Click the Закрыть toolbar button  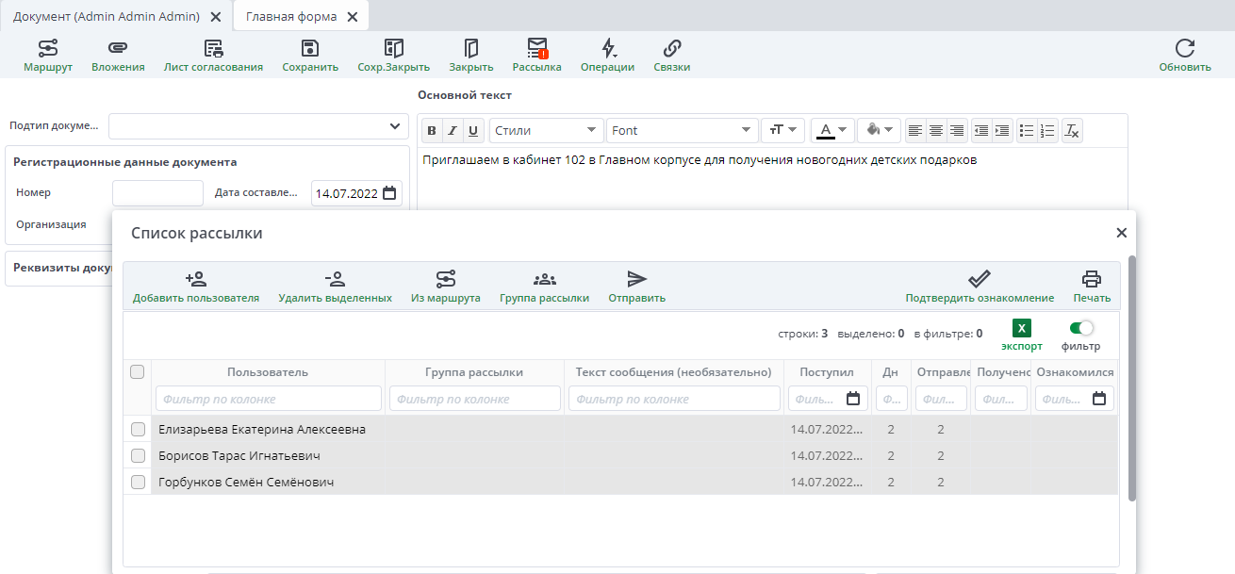(x=471, y=56)
